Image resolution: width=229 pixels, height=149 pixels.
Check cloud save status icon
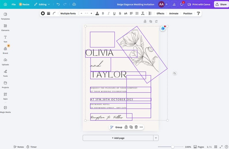(x=74, y=4)
